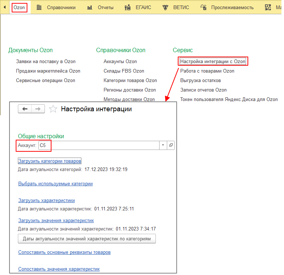
Task: Click the forward navigation arrow button
Action: (x=38, y=109)
